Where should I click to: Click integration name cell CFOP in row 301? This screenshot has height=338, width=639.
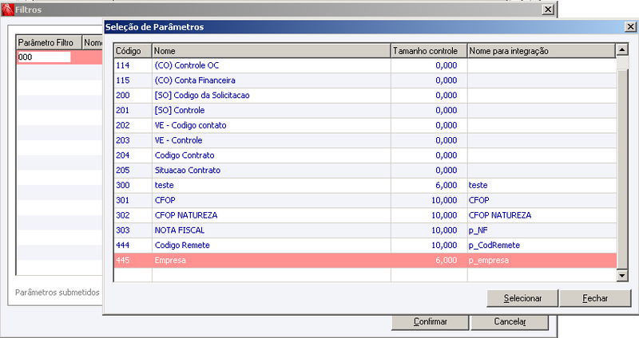[x=542, y=201]
